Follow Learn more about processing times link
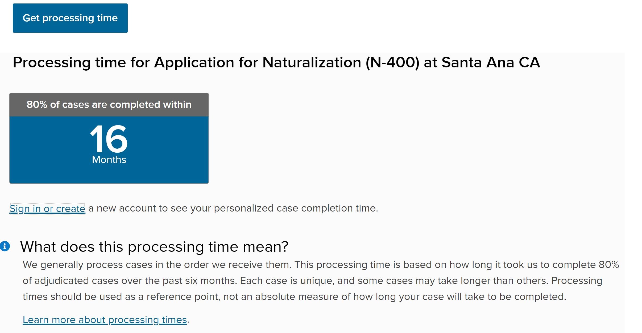The width and height of the screenshot is (642, 333). pyautogui.click(x=105, y=320)
